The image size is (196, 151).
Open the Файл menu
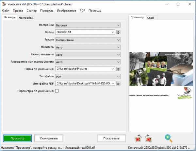click(x=6, y=11)
